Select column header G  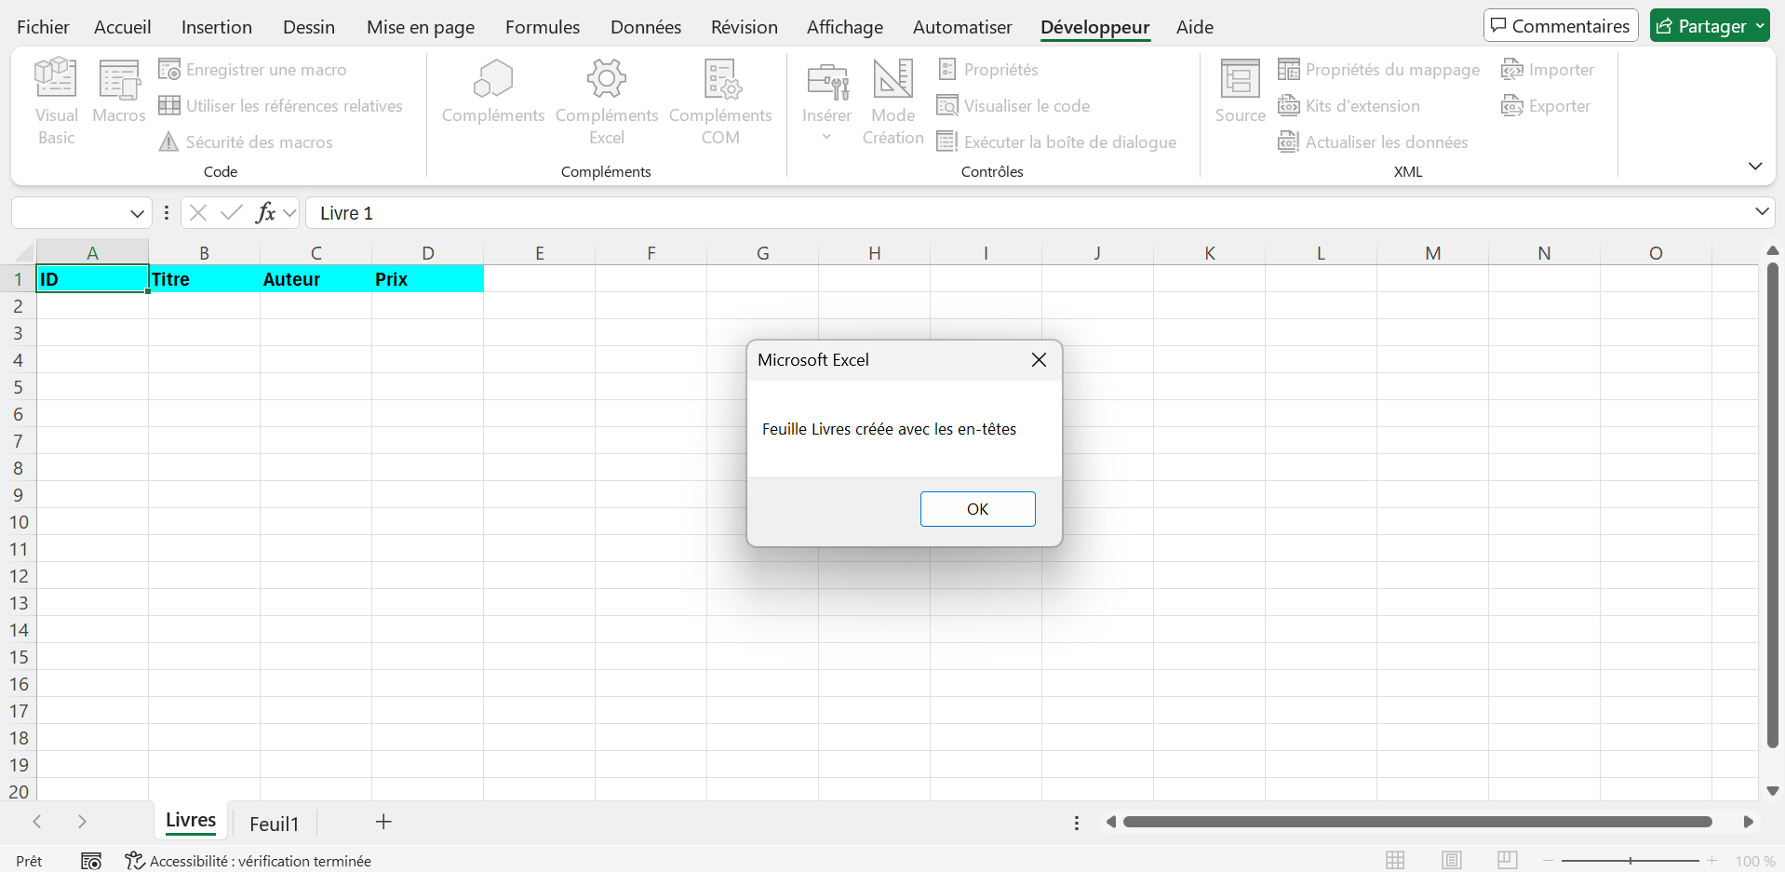(x=762, y=253)
